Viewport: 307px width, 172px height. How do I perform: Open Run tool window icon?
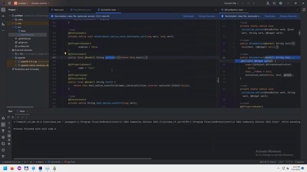[3, 124]
